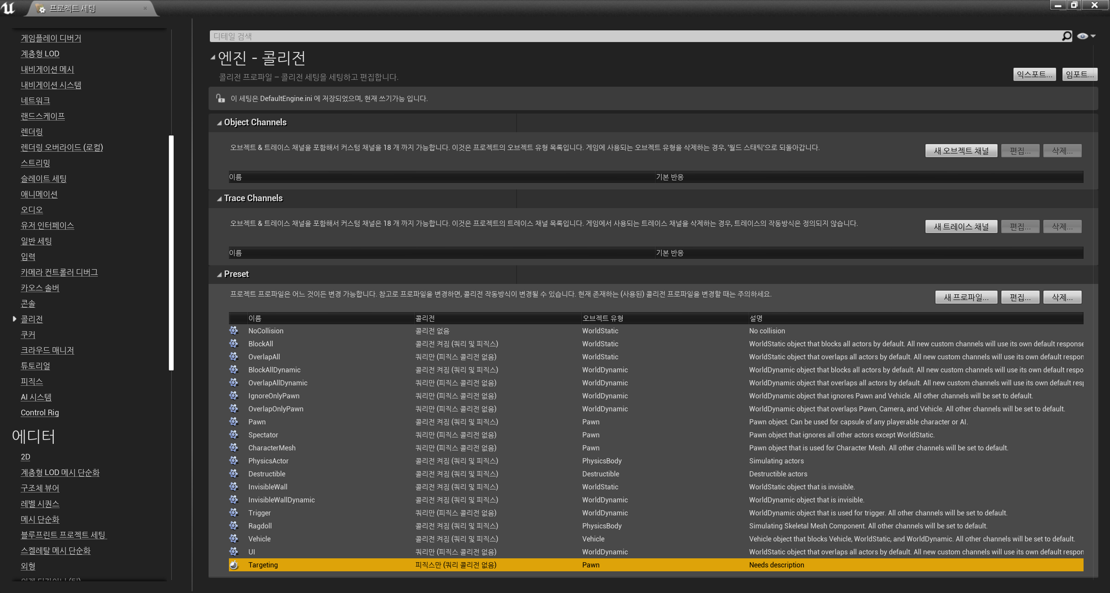This screenshot has height=593, width=1110.
Task: Click the Unreal Engine logo icon
Action: pos(8,8)
